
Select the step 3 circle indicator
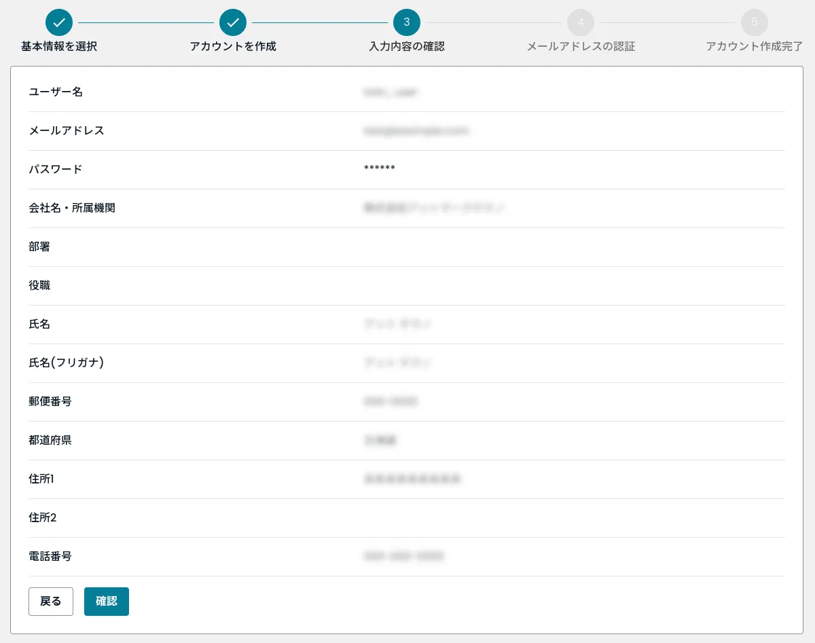tap(407, 22)
